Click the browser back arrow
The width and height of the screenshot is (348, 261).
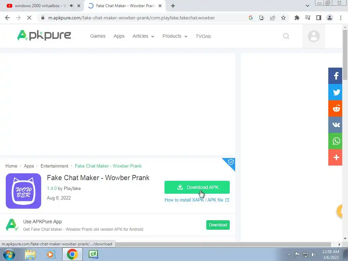[7, 18]
